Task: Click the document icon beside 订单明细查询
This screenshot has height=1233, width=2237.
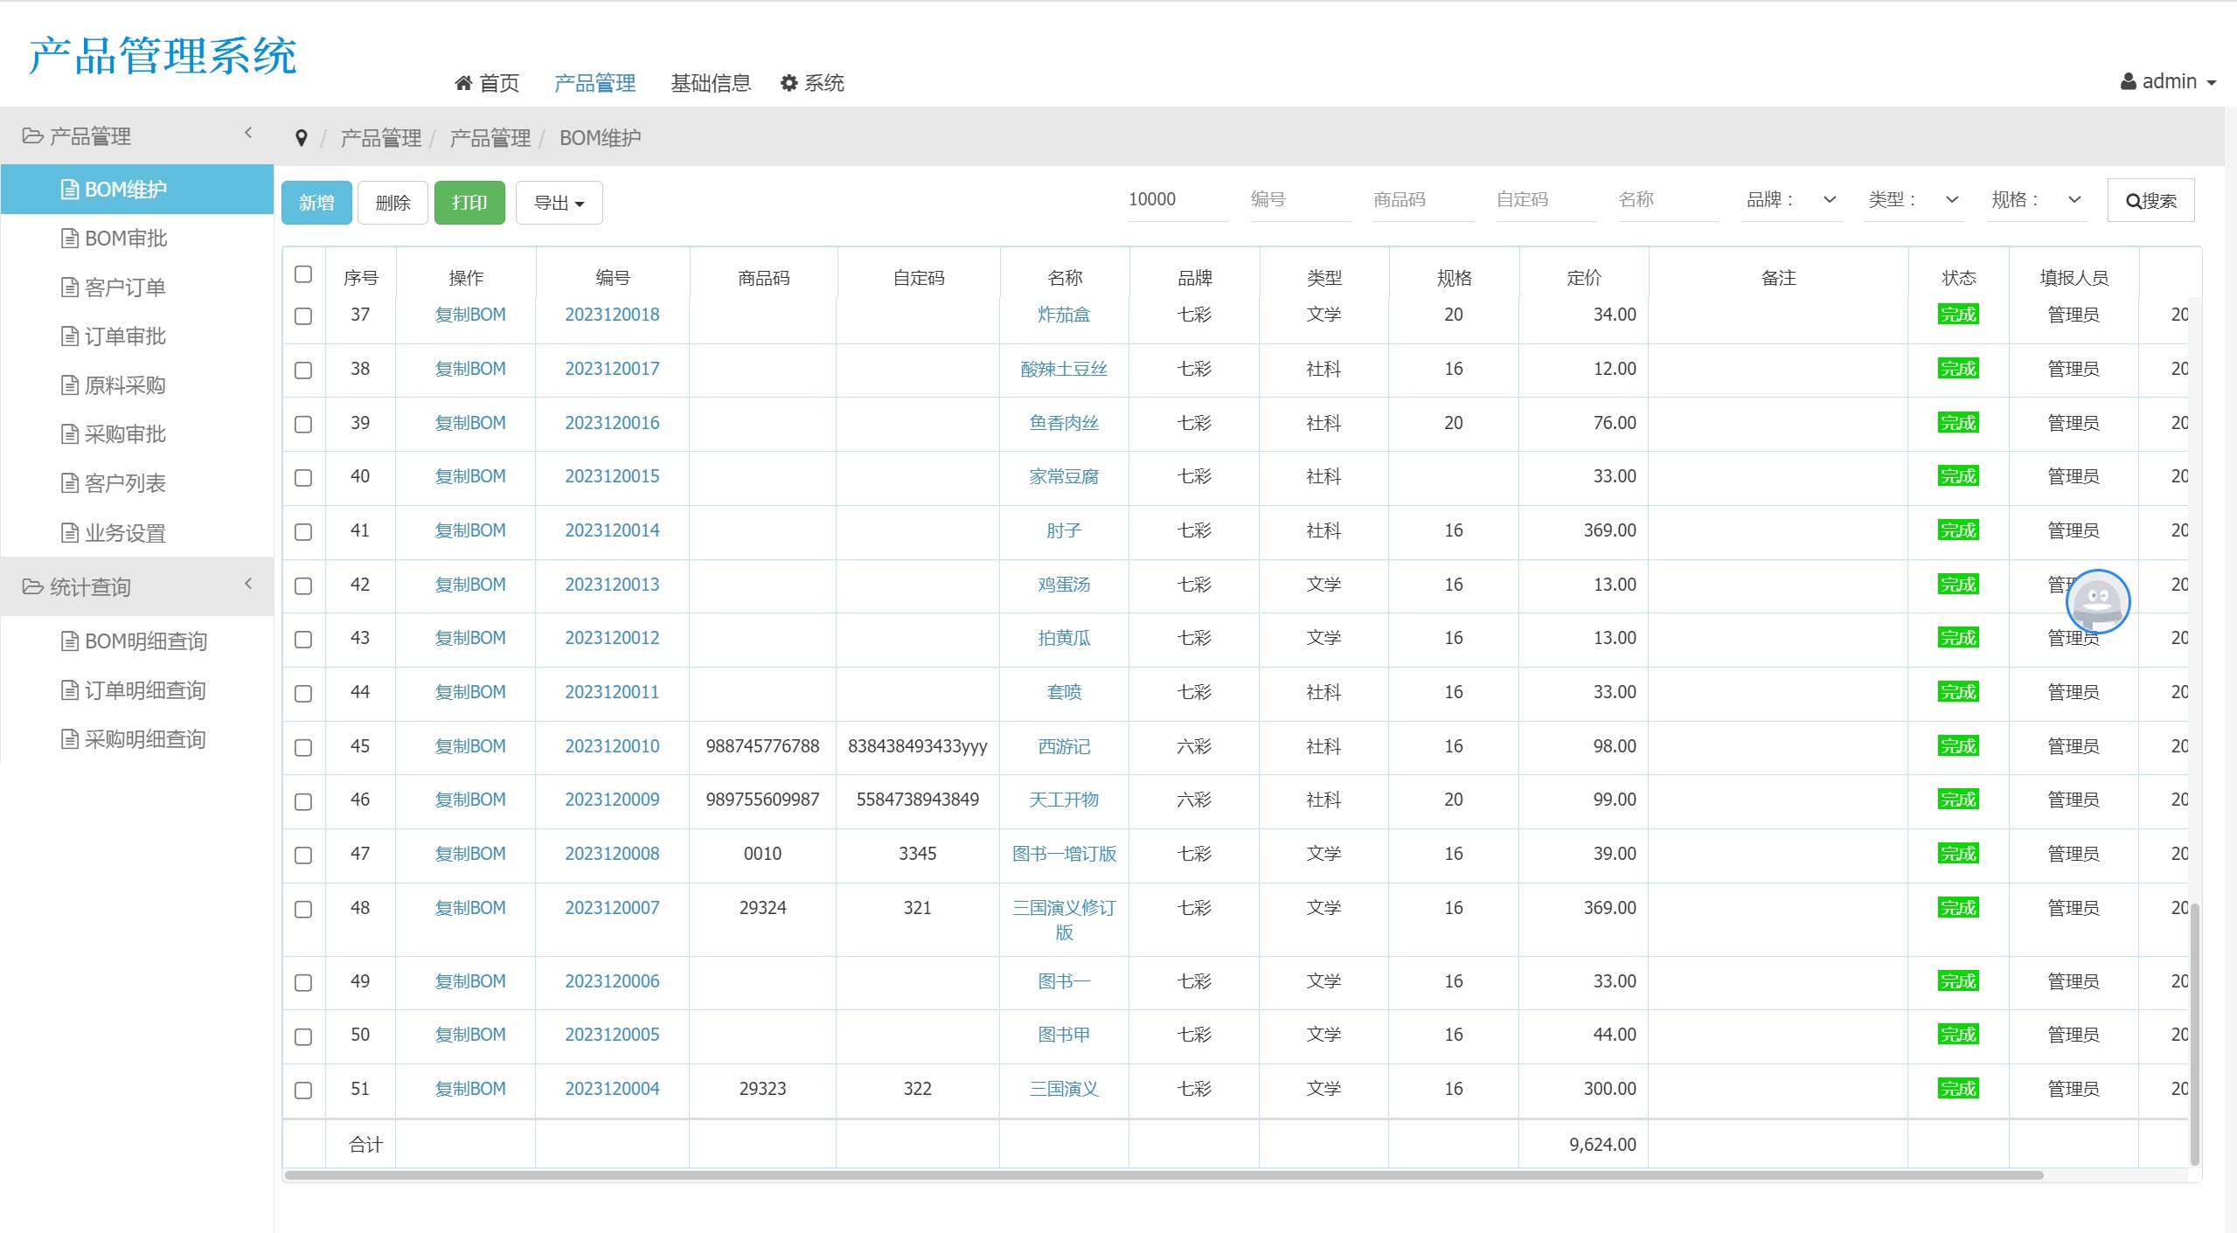Action: click(70, 690)
